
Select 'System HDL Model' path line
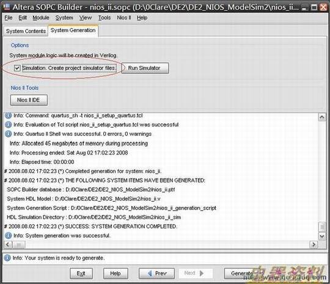(84, 199)
